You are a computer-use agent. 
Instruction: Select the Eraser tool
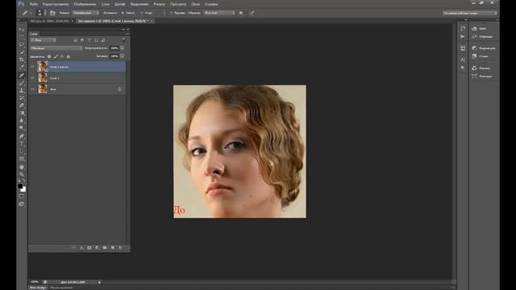point(22,106)
